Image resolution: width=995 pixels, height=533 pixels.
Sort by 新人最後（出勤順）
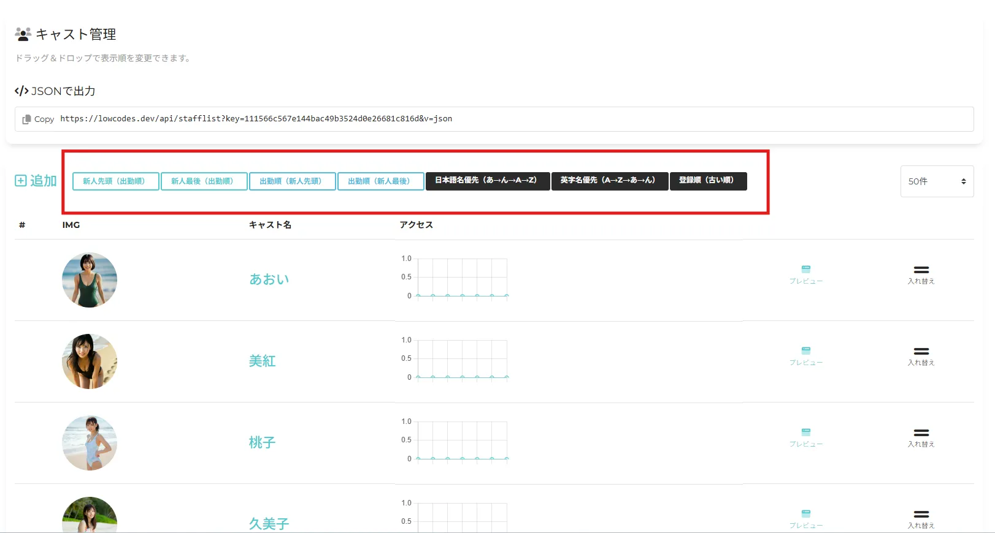[x=204, y=181]
